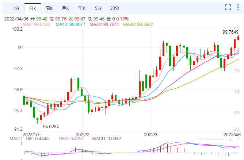Image resolution: width=244 pixels, height=160 pixels.
Task: Click the 95.4 price axis label
Action: click(x=18, y=111)
